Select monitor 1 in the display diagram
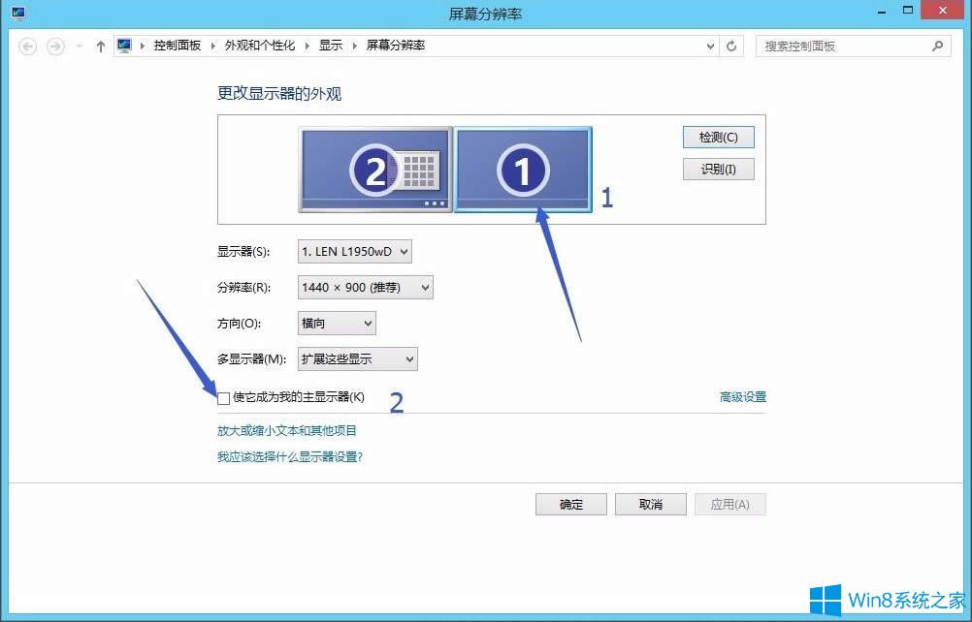This screenshot has height=622, width=972. 523,170
